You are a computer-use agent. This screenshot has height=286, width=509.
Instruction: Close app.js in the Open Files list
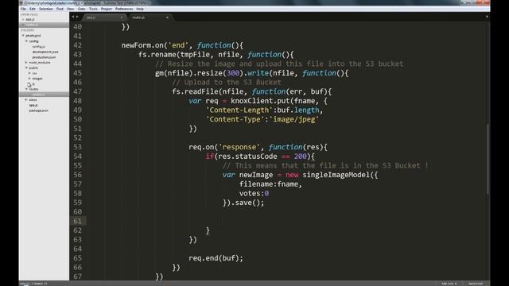[x=23, y=20]
